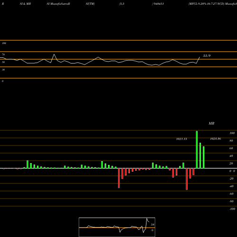Click the 58 value in mini chart
This screenshot has height=237, width=237.
pos(153,225)
